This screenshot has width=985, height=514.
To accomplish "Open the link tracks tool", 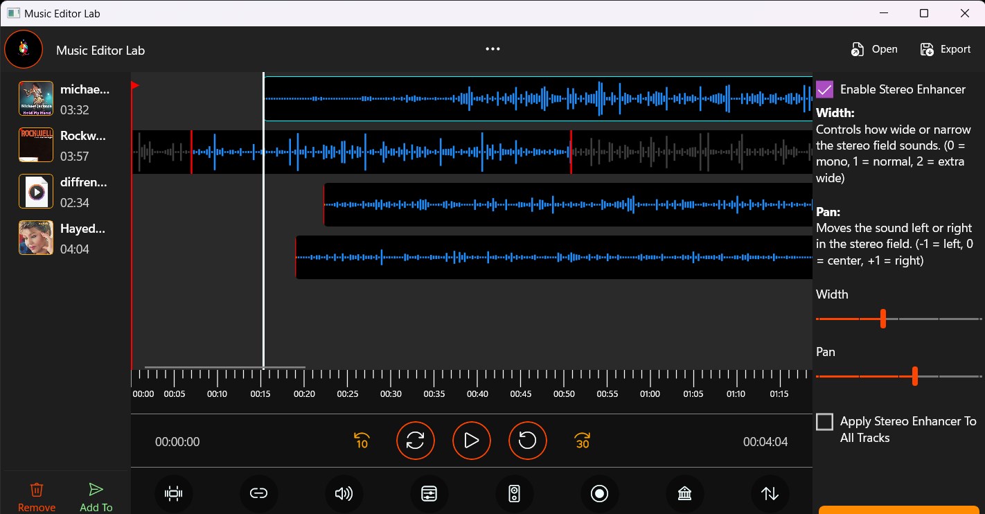I will point(258,493).
